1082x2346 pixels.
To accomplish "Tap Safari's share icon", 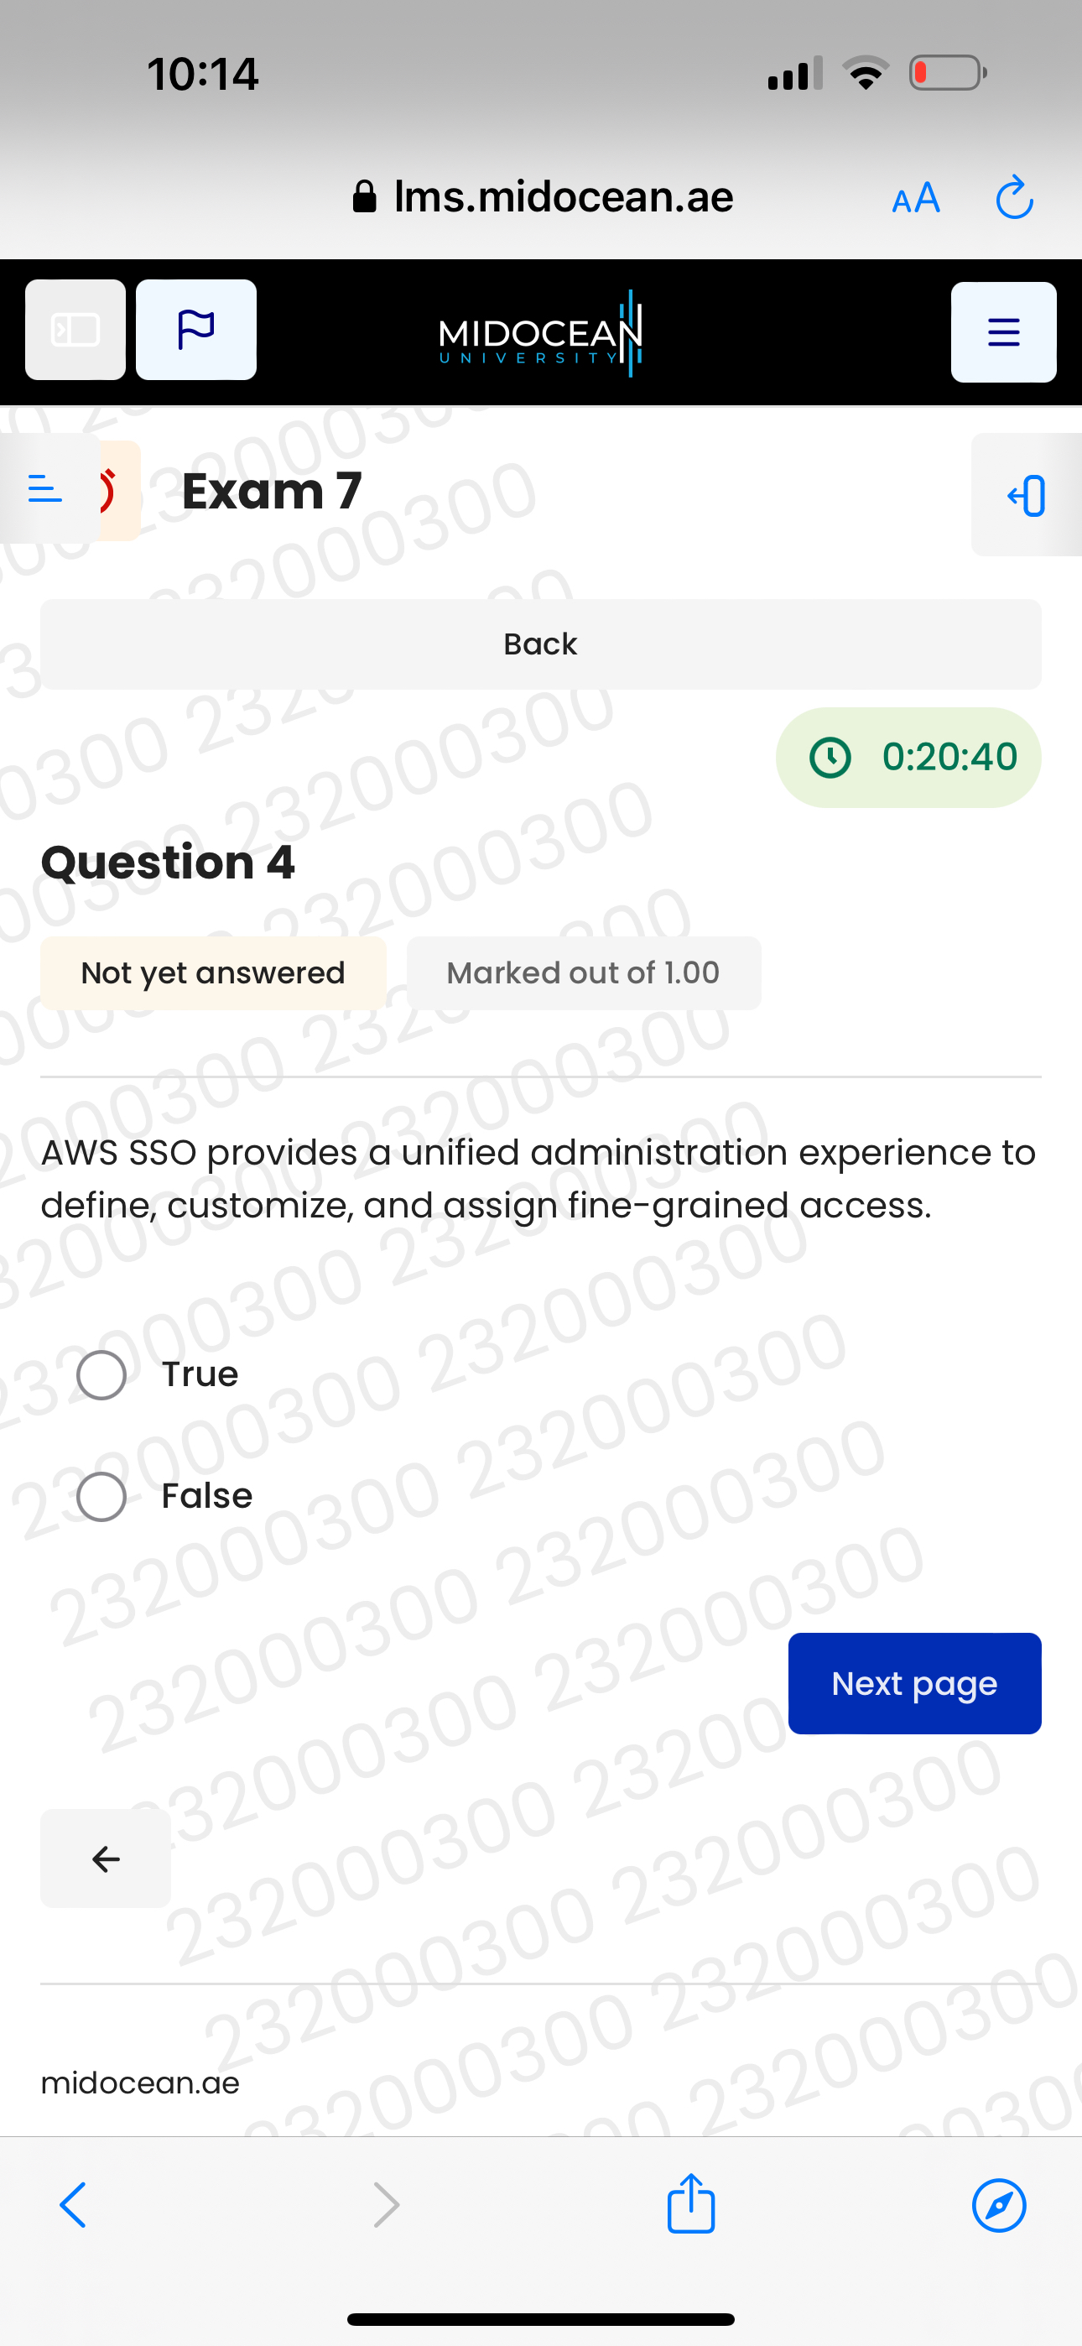I will (690, 2205).
